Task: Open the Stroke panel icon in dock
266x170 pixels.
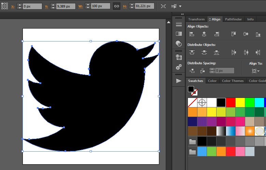Action: tap(179, 24)
